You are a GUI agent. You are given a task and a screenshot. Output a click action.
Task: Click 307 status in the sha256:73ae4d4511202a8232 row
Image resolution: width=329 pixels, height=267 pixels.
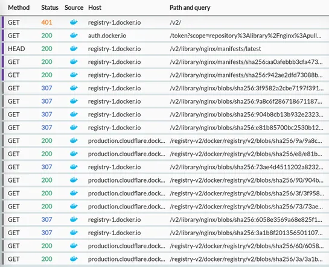[x=46, y=167]
